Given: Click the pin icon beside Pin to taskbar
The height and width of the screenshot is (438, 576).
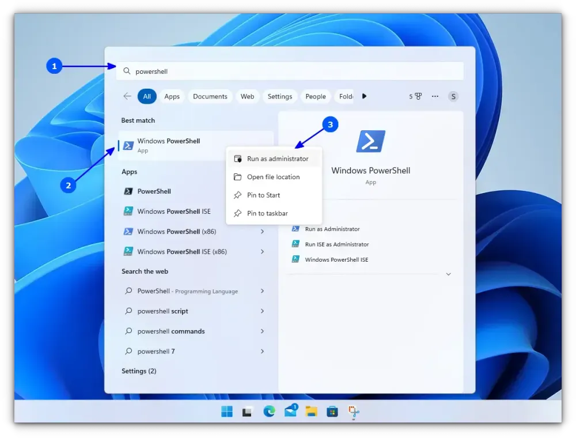Looking at the screenshot, I should 238,213.
